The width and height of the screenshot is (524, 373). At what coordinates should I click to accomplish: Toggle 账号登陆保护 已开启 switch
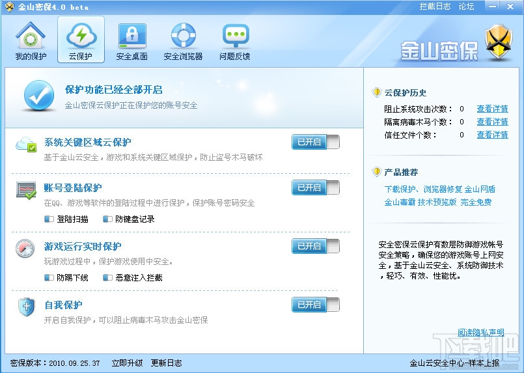tap(316, 187)
